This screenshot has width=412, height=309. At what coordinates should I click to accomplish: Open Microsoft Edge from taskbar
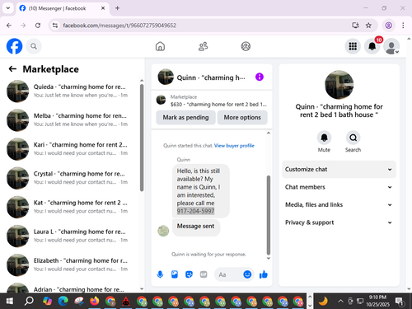tap(63, 301)
